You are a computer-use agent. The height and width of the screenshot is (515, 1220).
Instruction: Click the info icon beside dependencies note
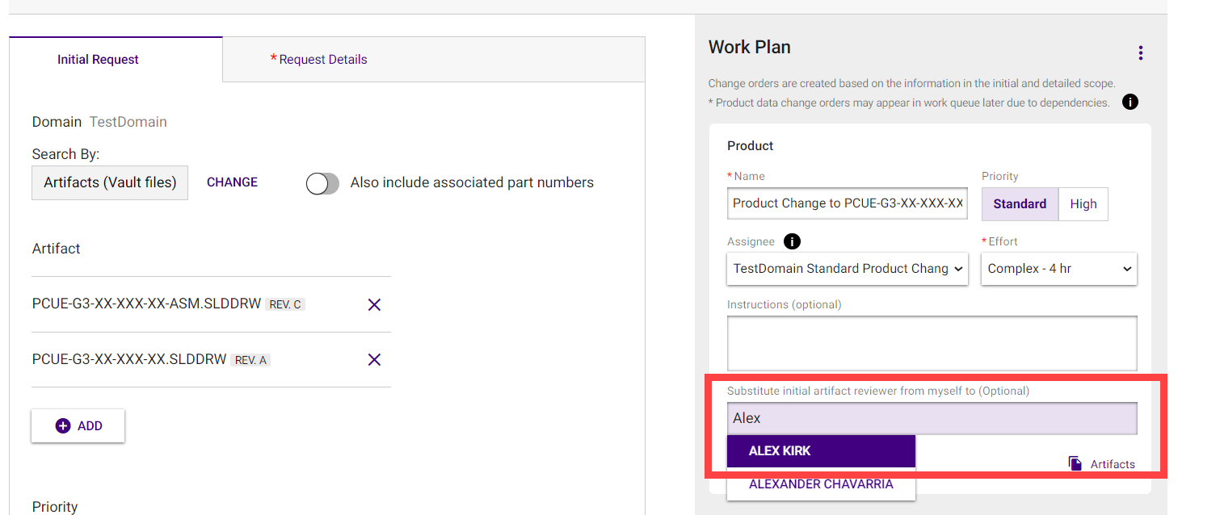1130,103
